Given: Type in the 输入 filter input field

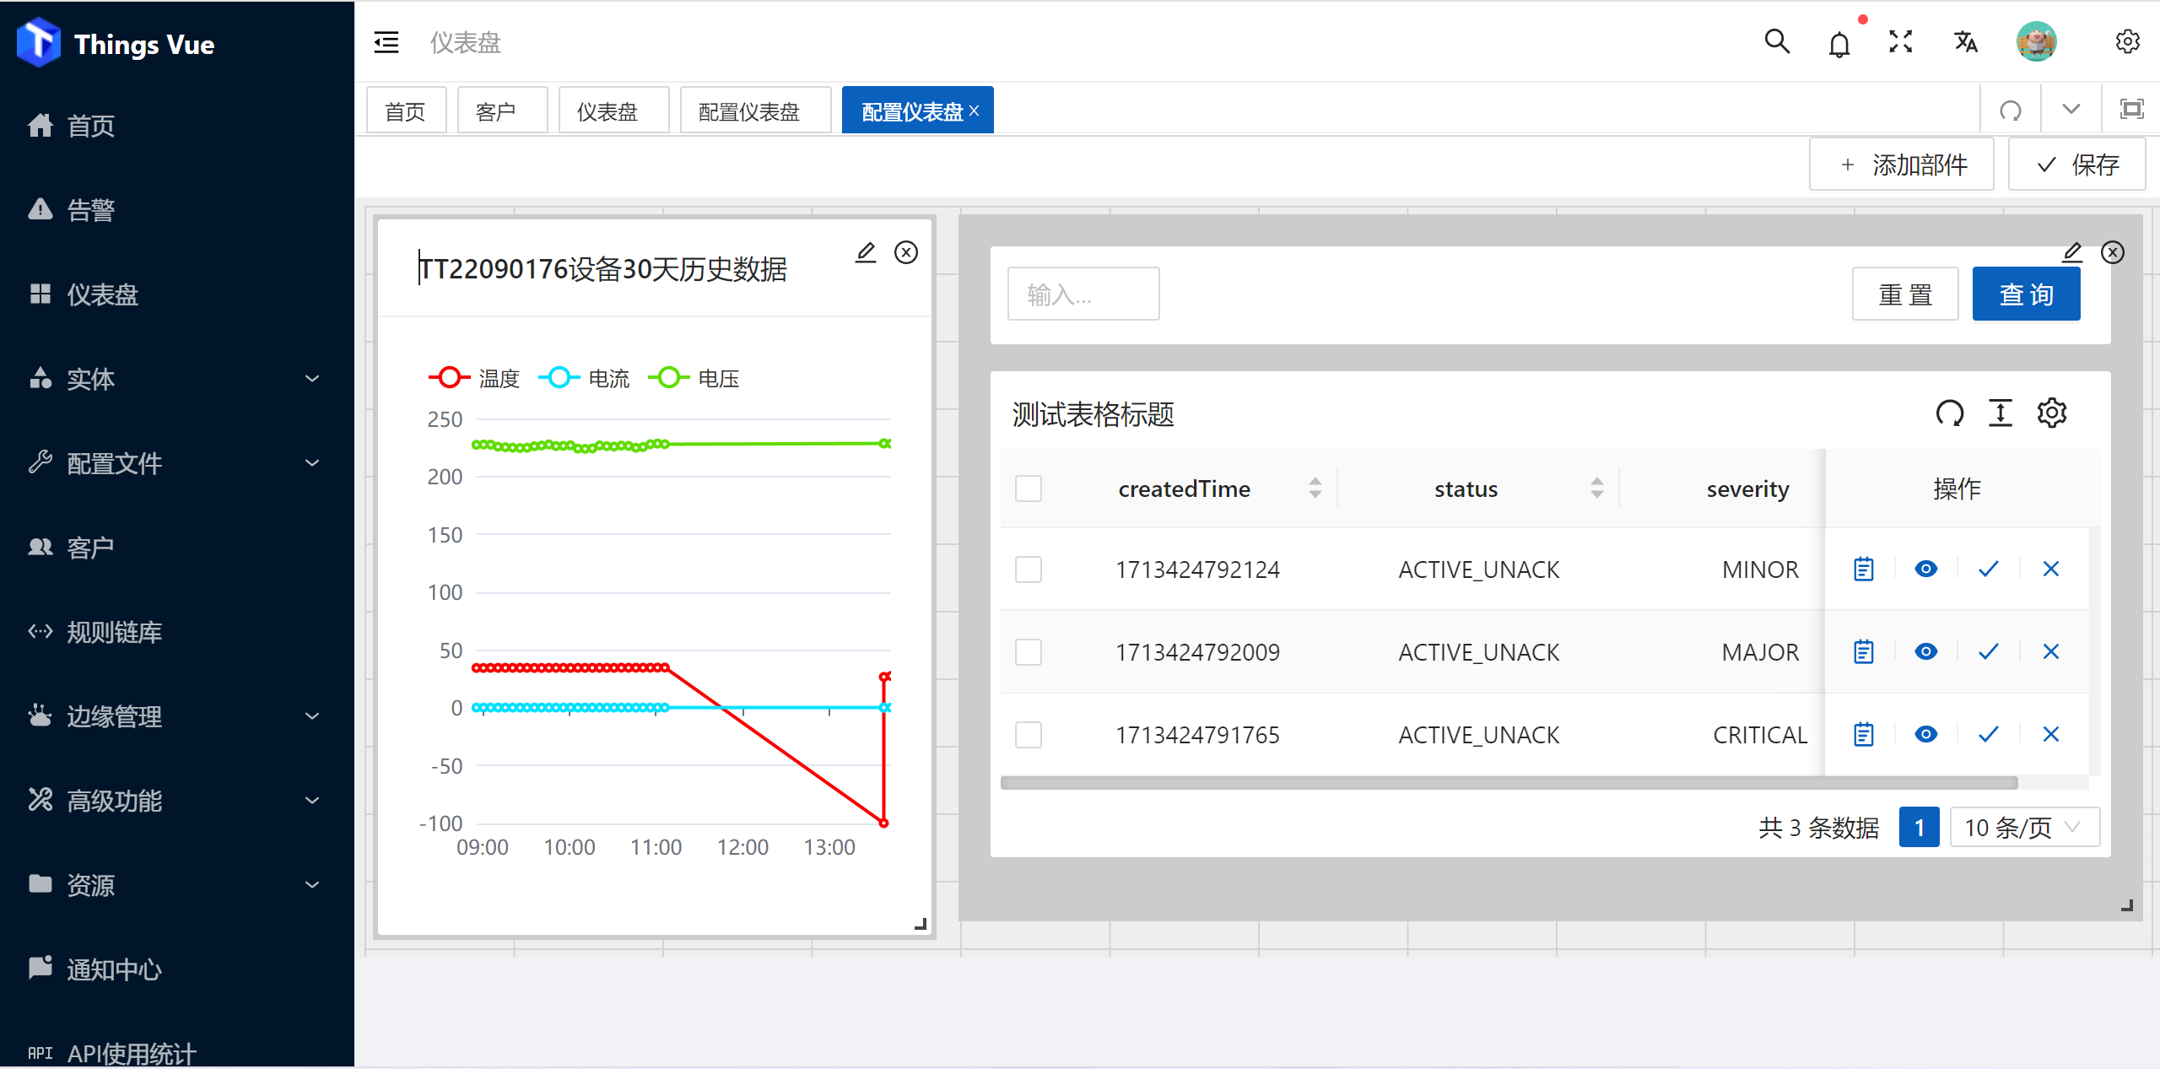Looking at the screenshot, I should (x=1083, y=293).
